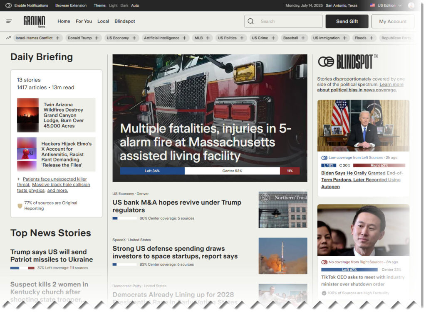The height and width of the screenshot is (313, 426).
Task: Open Strong US defense spending headline
Action: point(175,252)
